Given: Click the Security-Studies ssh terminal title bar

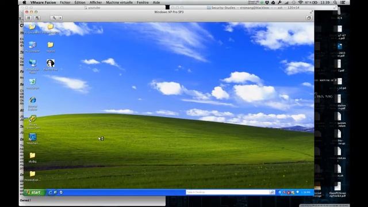Looking at the screenshot, I should tap(254, 7).
